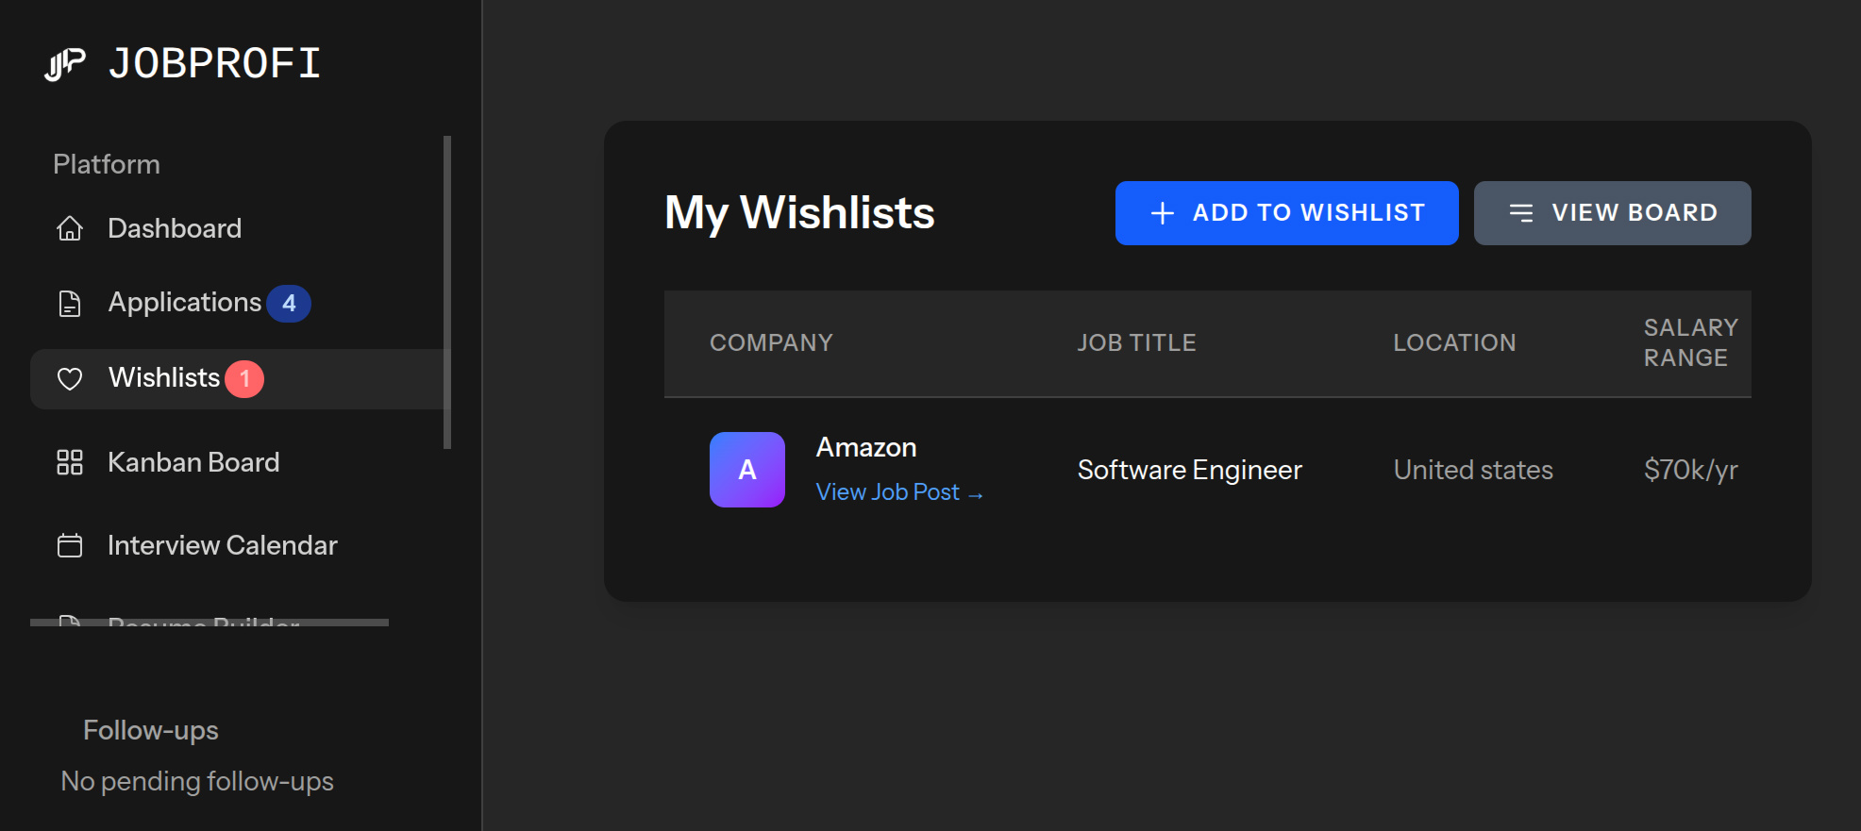Click the Company column header
Image resolution: width=1861 pixels, height=831 pixels.
pyautogui.click(x=771, y=342)
